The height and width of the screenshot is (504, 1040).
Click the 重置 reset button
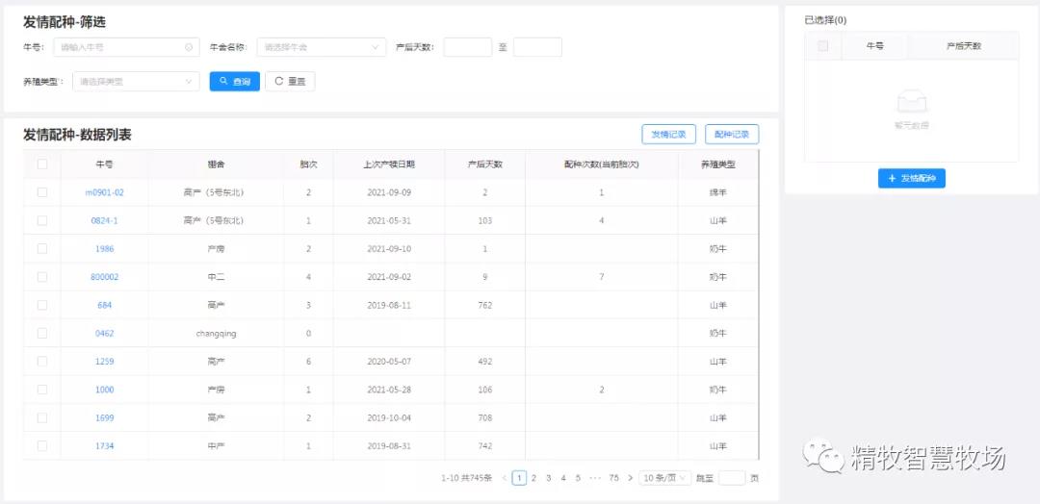[x=290, y=82]
